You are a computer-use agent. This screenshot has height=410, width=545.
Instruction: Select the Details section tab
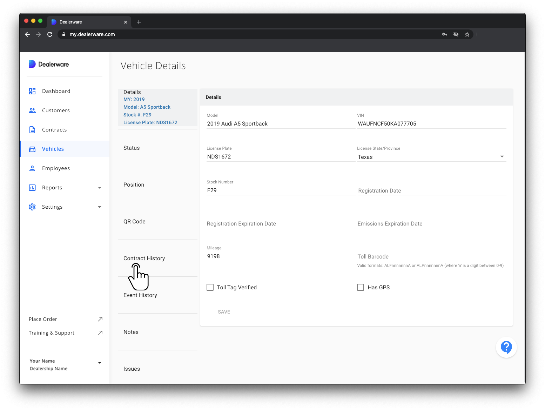157,107
